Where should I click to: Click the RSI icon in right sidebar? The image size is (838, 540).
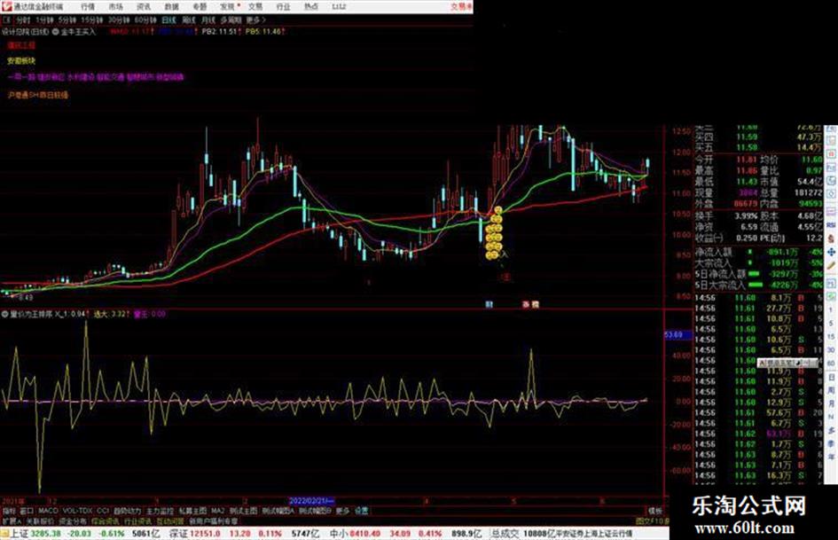[832, 225]
